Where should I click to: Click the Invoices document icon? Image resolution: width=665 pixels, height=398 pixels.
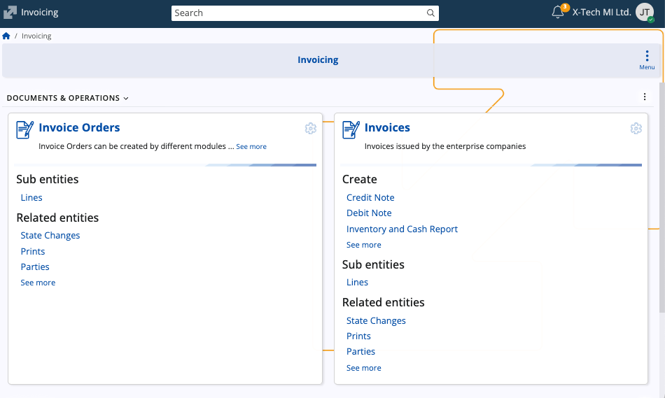pyautogui.click(x=351, y=129)
